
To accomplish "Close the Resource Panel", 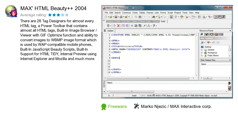I will tap(230, 31).
